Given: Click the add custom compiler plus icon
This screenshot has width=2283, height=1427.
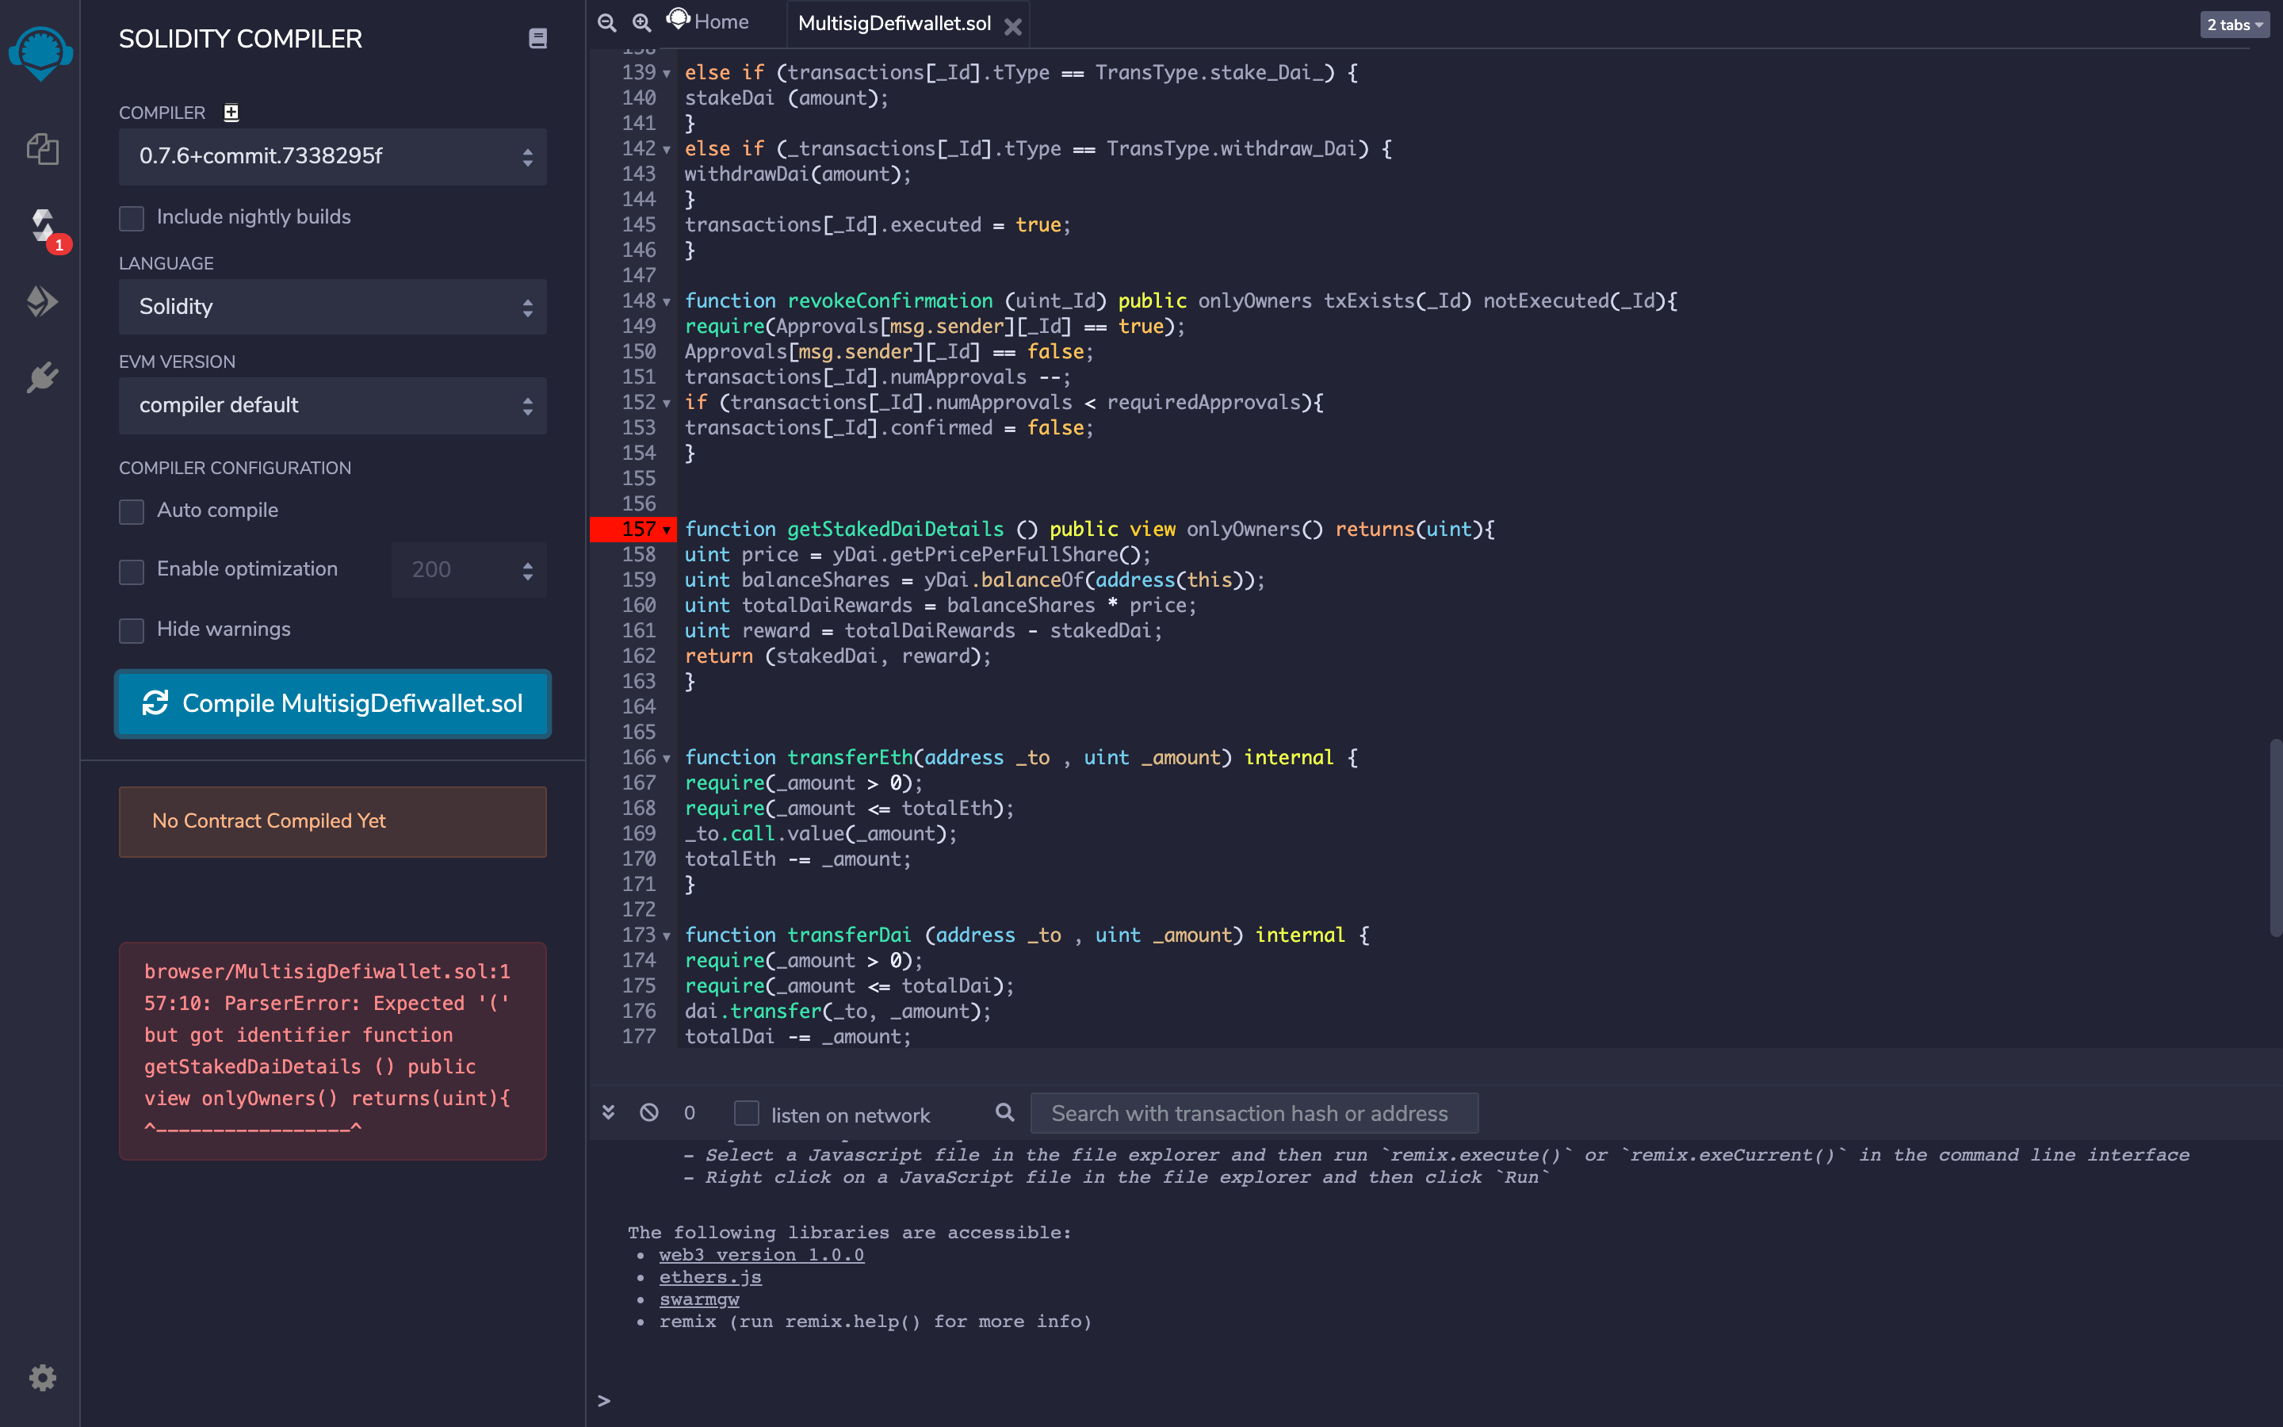Looking at the screenshot, I should pyautogui.click(x=231, y=113).
